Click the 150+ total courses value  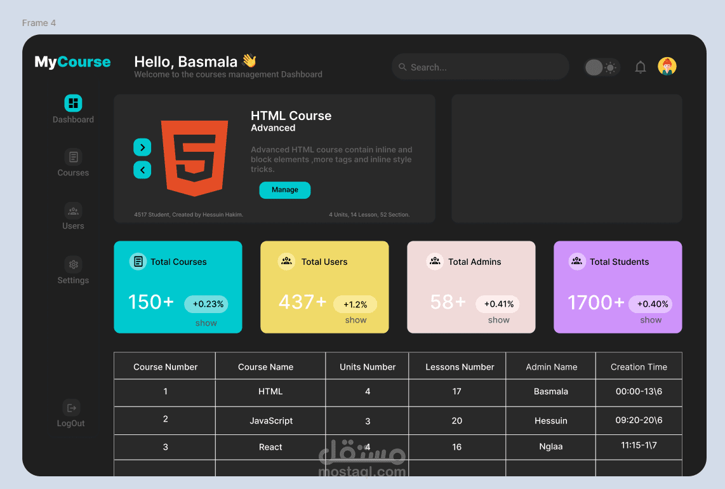click(x=150, y=302)
